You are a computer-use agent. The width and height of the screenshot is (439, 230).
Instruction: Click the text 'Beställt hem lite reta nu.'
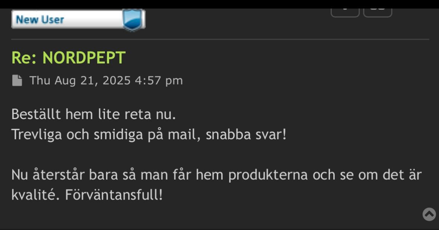pyautogui.click(x=93, y=114)
